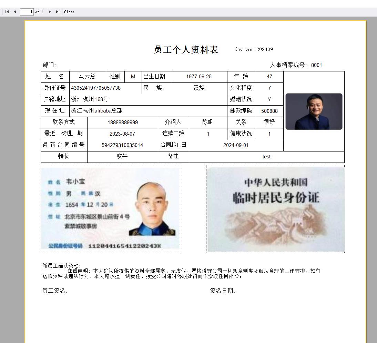Click the dev ver:202409 version label

coord(253,49)
